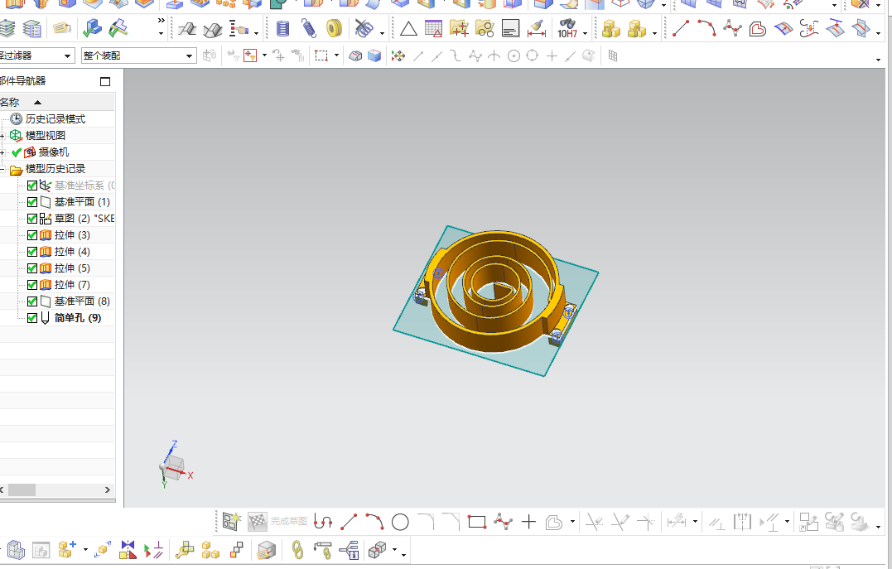Uncheck the 拉伸 (5) checkbox

[x=32, y=268]
